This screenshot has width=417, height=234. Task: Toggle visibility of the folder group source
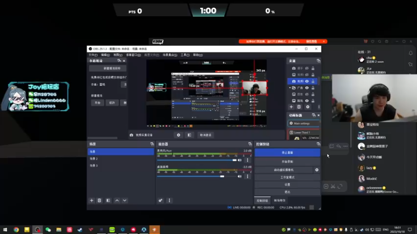point(307,88)
